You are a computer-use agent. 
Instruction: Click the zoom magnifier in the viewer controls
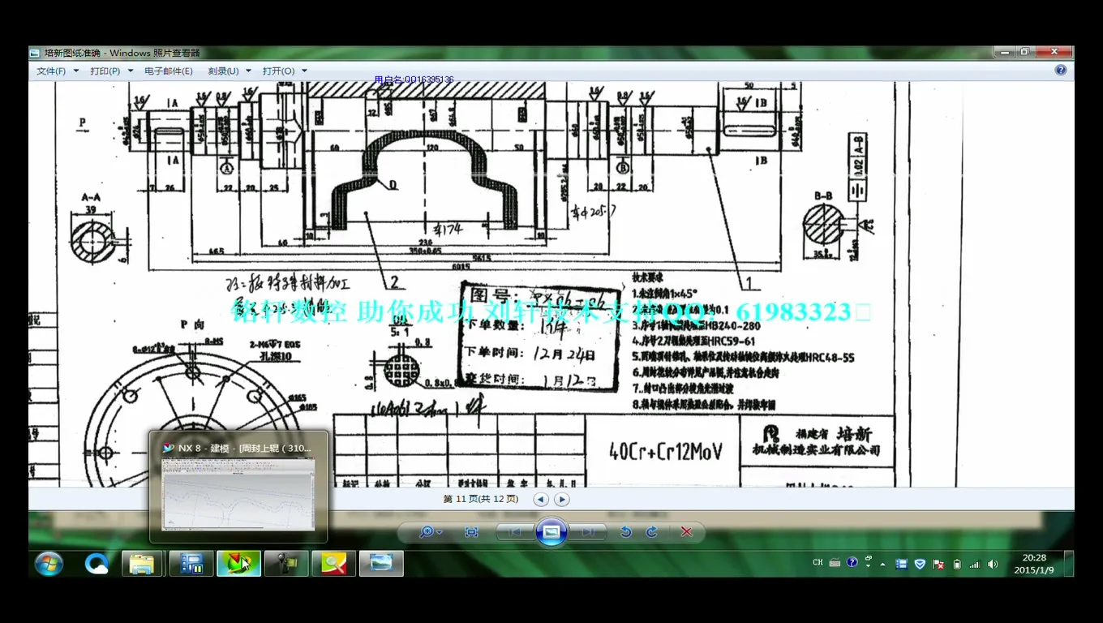[427, 532]
